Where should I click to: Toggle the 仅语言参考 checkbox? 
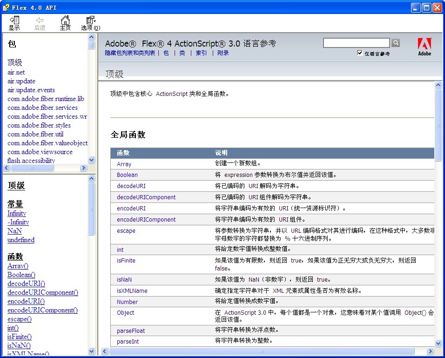point(360,53)
